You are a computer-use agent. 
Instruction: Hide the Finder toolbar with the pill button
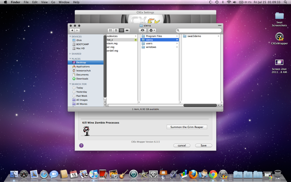pyautogui.click(x=220, y=25)
